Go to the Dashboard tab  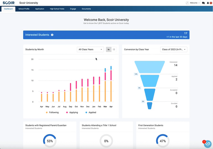point(8,9)
